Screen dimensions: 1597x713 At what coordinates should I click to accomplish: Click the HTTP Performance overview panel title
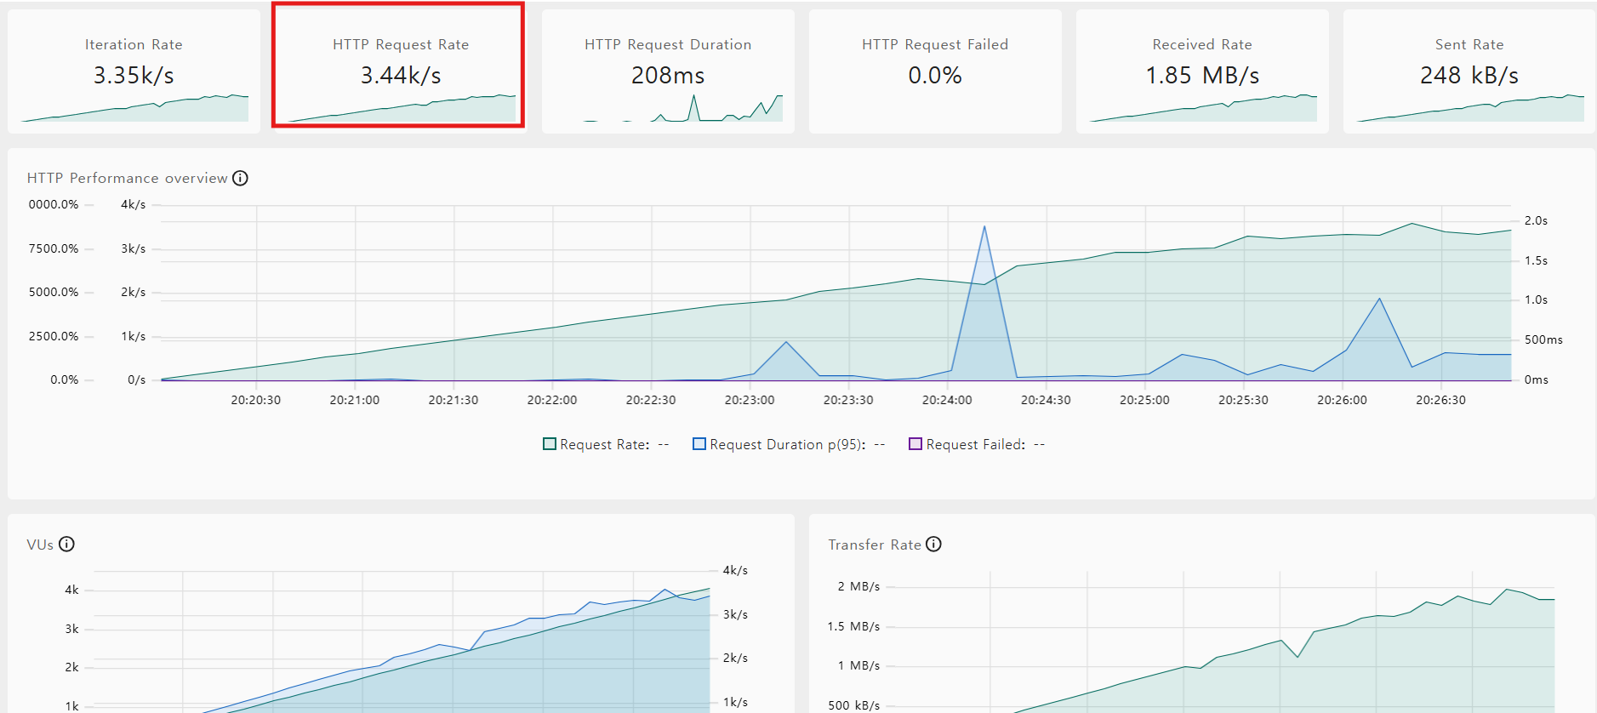127,178
